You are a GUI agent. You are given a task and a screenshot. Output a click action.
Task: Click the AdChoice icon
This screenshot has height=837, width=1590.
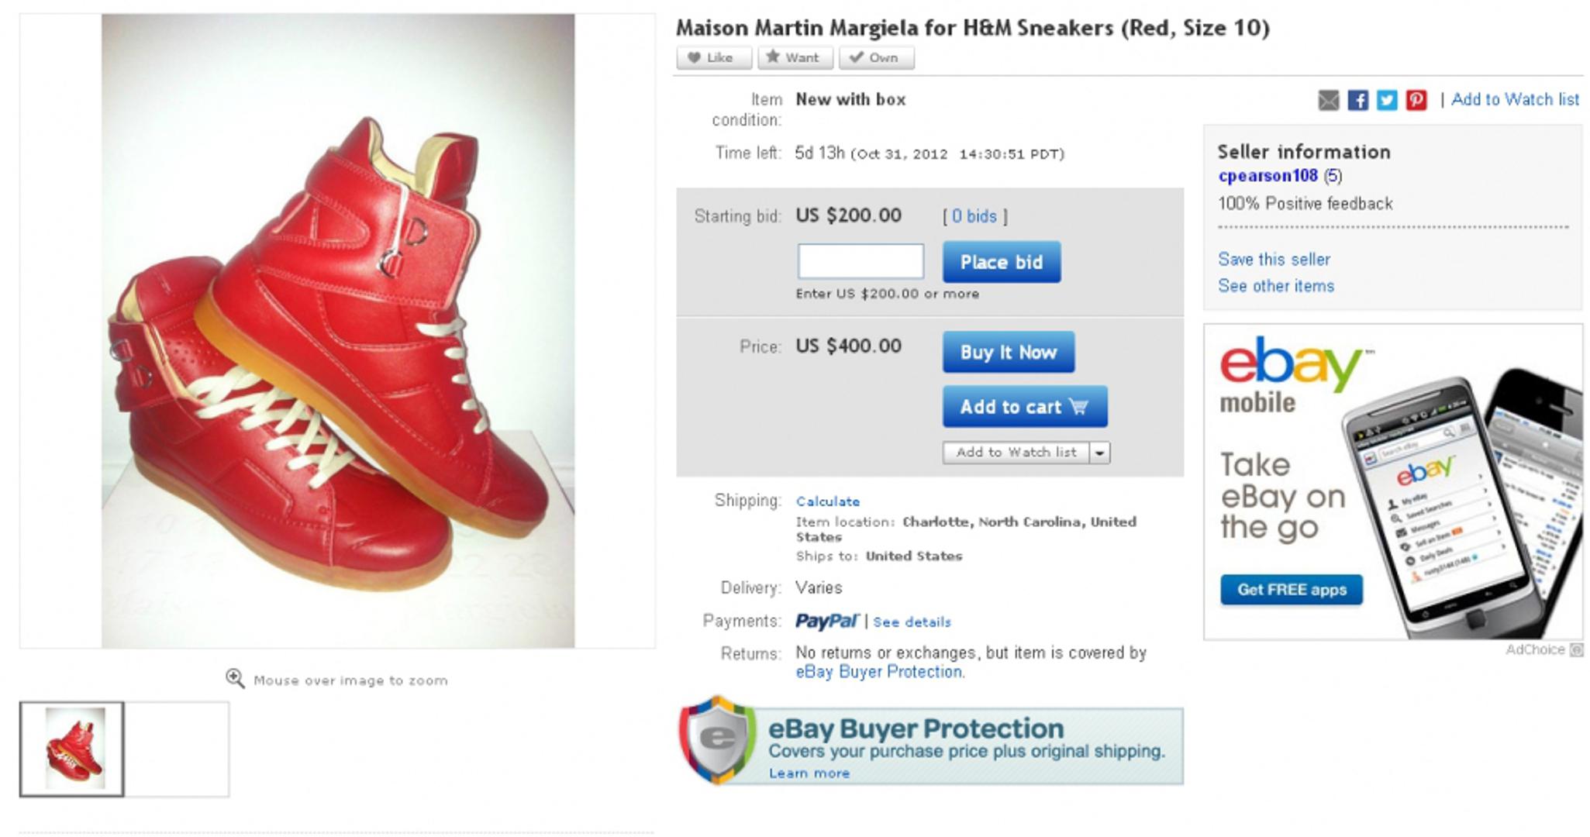pos(1576,650)
